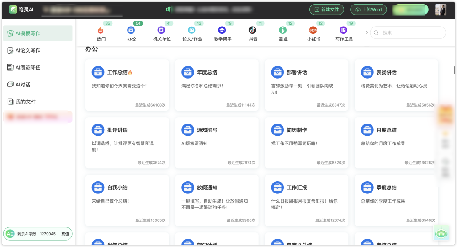This screenshot has width=457, height=247.
Task: Open the 抖音 category
Action: coord(253,33)
